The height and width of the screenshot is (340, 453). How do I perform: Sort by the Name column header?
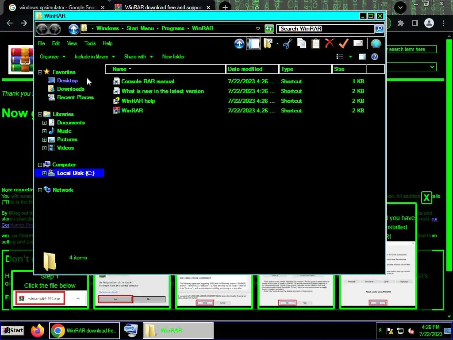(x=165, y=69)
